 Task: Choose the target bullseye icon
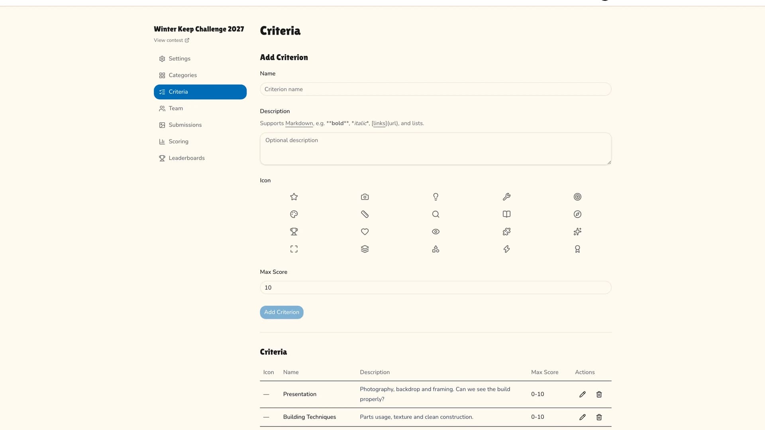tap(577, 197)
